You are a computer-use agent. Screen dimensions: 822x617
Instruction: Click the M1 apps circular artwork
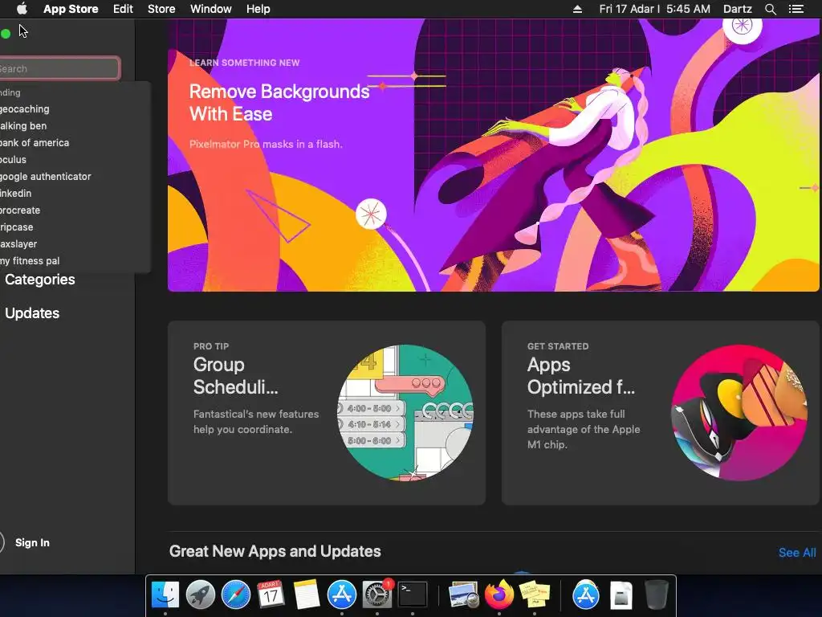click(739, 413)
